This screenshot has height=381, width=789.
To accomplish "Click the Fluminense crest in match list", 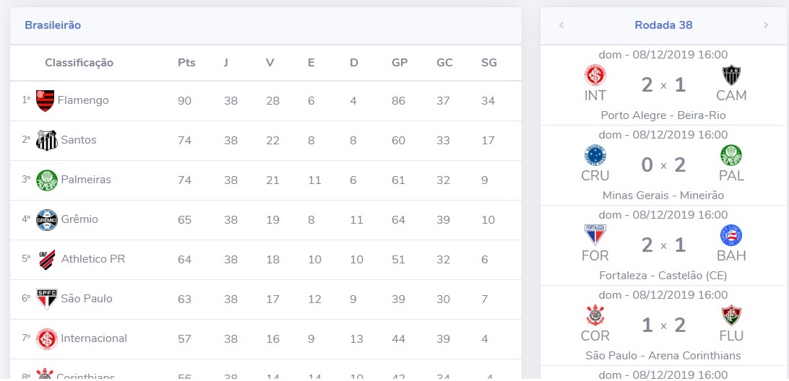I will pos(731,315).
